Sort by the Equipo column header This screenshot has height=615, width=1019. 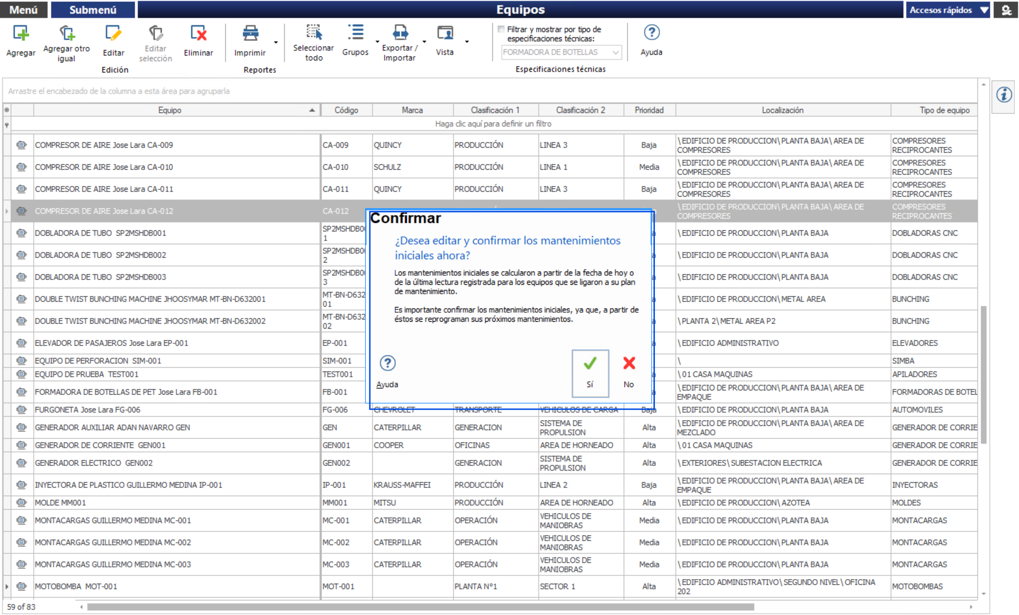coord(177,110)
